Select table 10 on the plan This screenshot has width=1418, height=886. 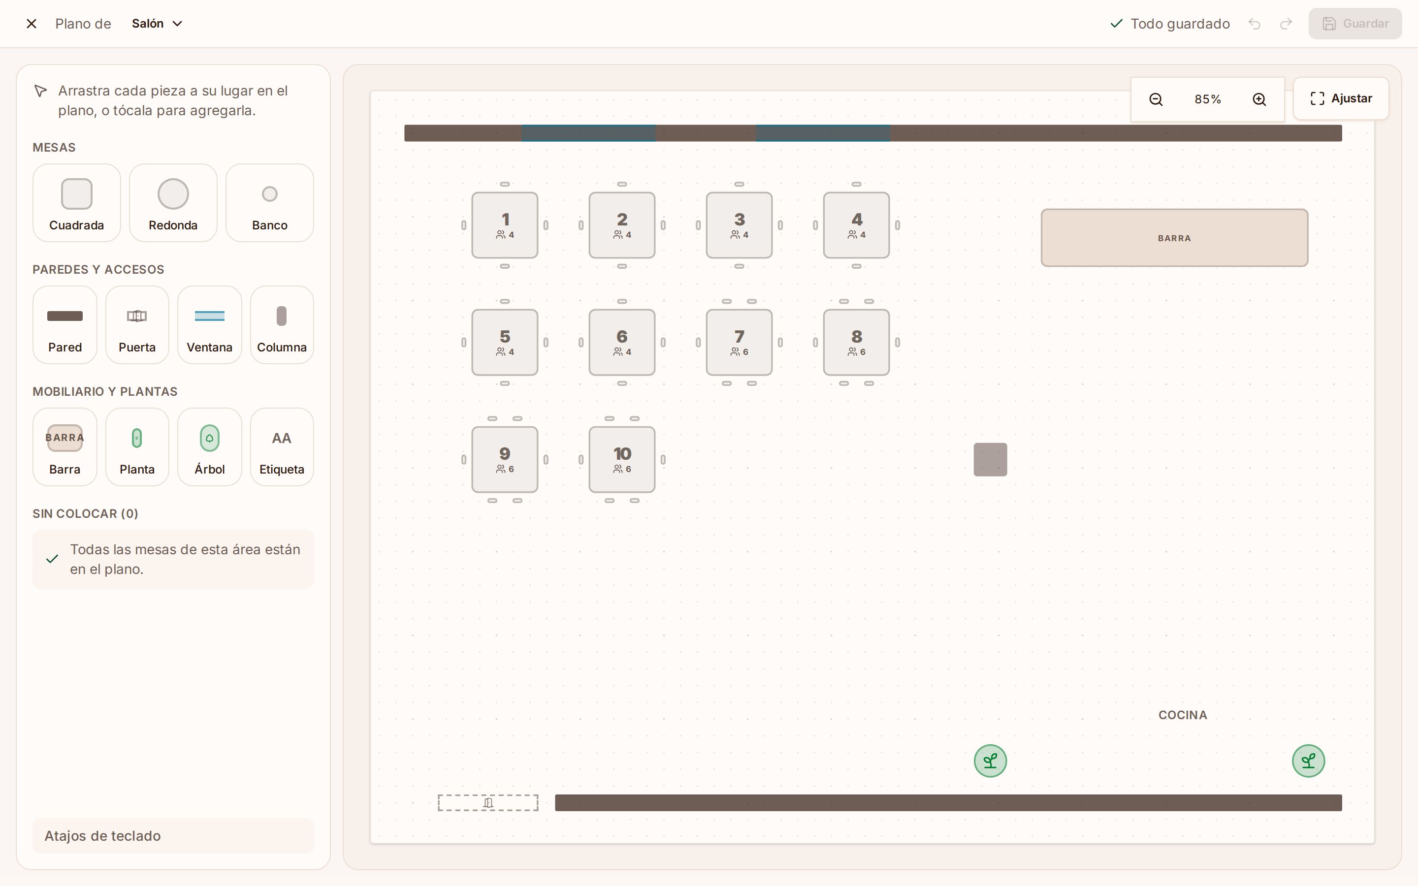[x=622, y=459]
